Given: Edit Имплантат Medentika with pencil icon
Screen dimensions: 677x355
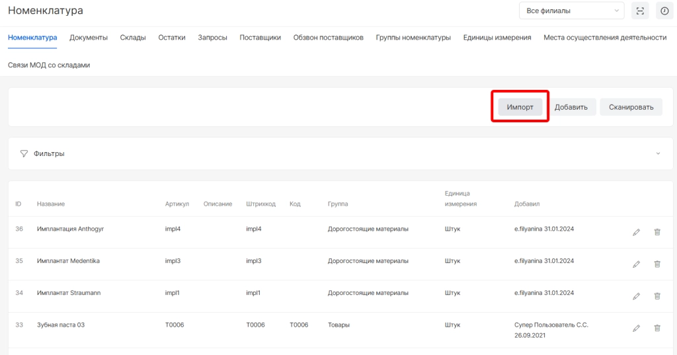Looking at the screenshot, I should pos(636,264).
